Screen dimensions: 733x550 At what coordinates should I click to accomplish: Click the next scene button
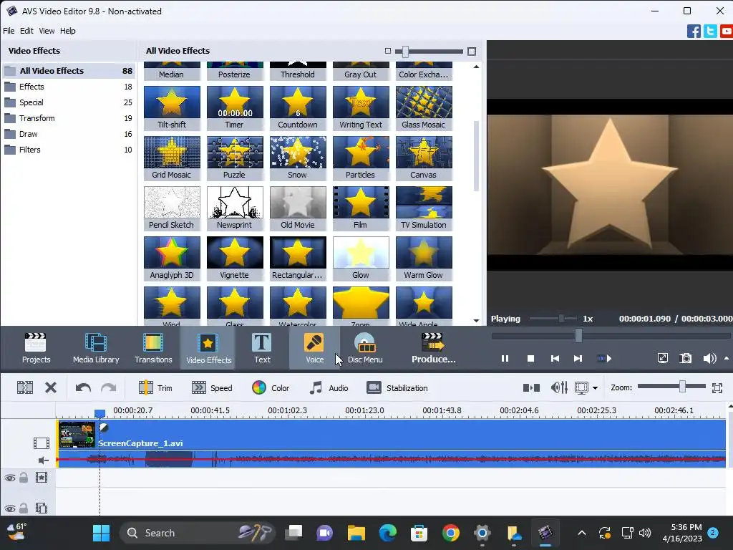[x=604, y=359]
